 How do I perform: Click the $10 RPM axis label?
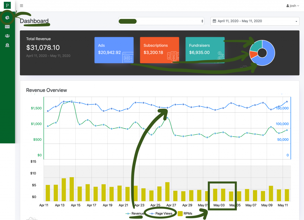[33, 173]
